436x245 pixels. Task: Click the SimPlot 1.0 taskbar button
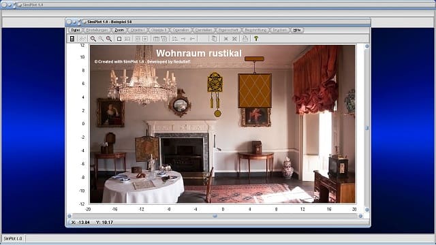pos(13,238)
